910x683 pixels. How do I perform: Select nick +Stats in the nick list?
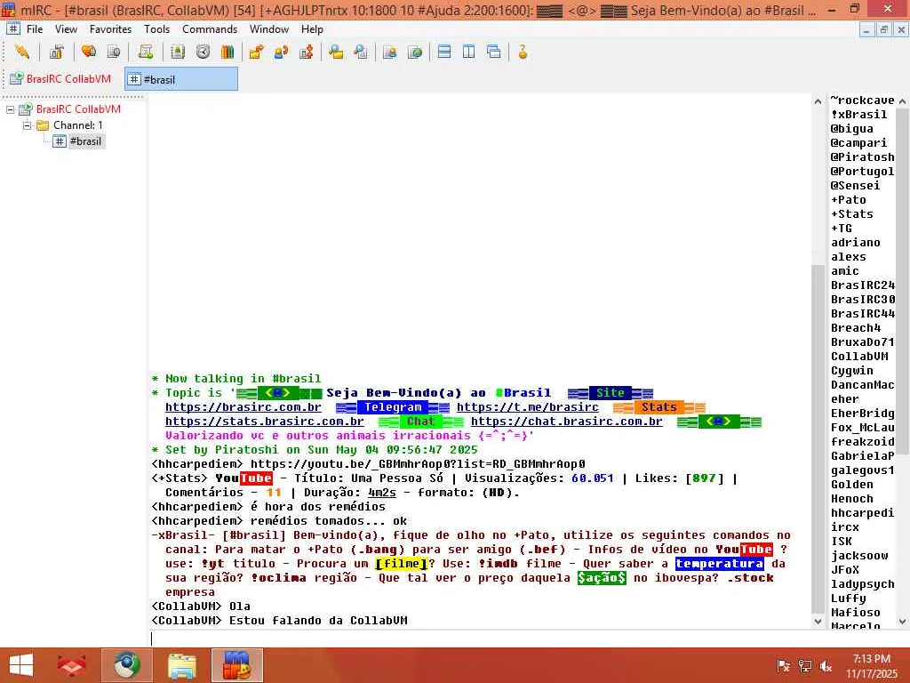[x=852, y=214]
